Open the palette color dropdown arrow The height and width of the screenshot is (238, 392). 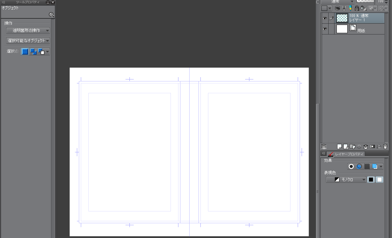[330, 8]
